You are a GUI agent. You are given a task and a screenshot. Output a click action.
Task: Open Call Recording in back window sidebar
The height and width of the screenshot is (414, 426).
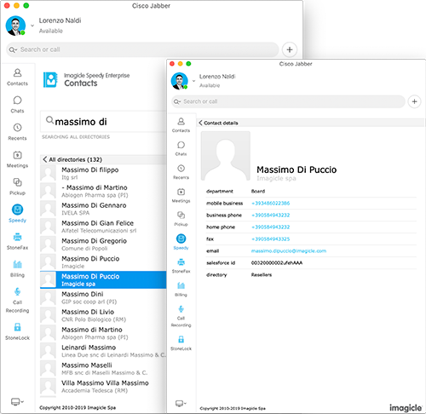(x=17, y=300)
